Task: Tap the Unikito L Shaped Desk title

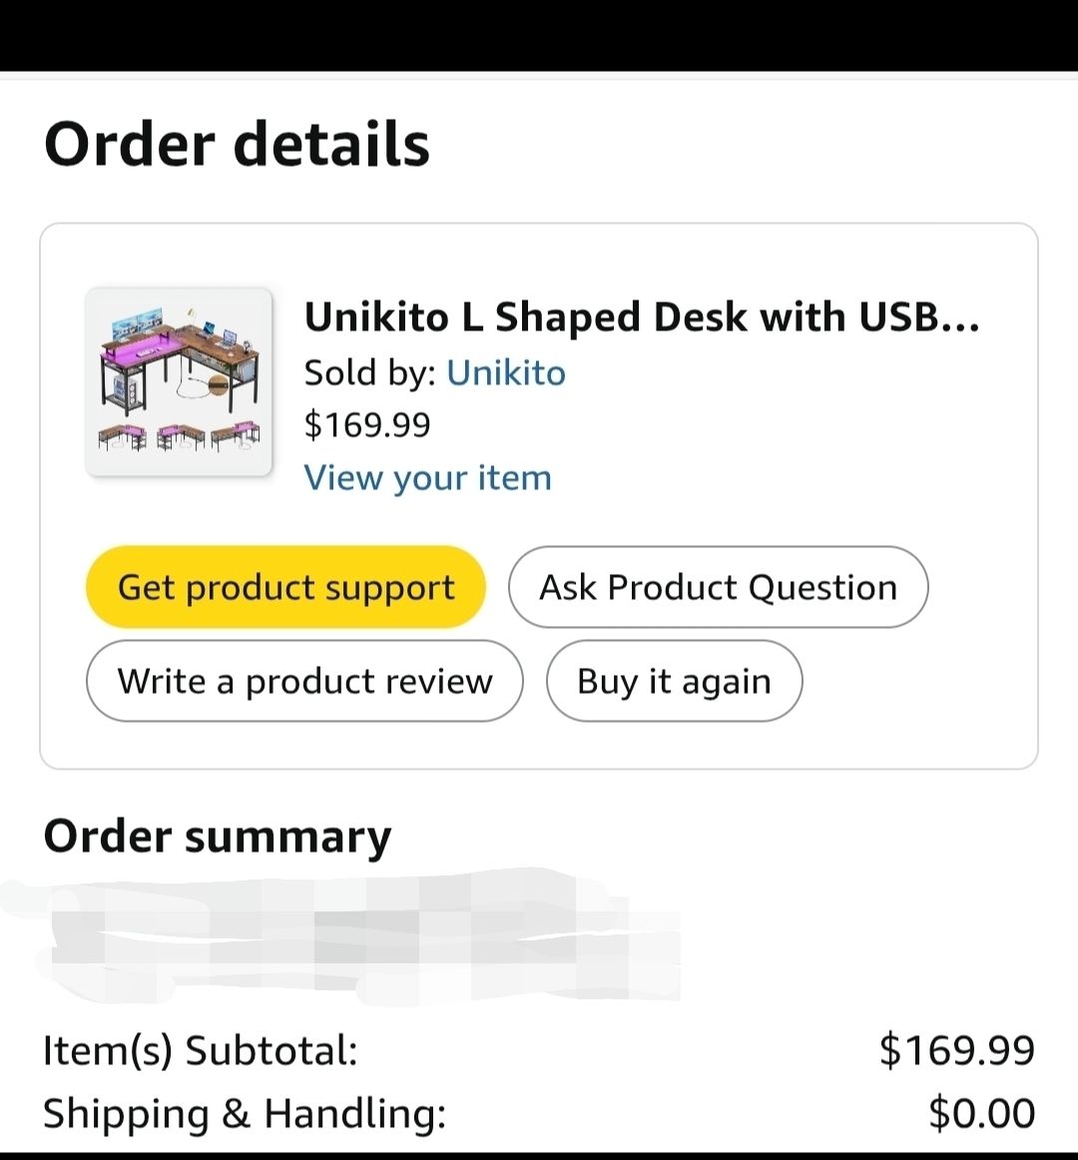Action: pyautogui.click(x=641, y=317)
